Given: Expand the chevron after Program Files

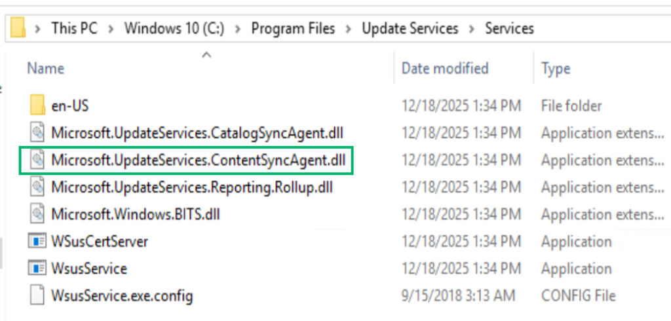Looking at the screenshot, I should point(349,29).
